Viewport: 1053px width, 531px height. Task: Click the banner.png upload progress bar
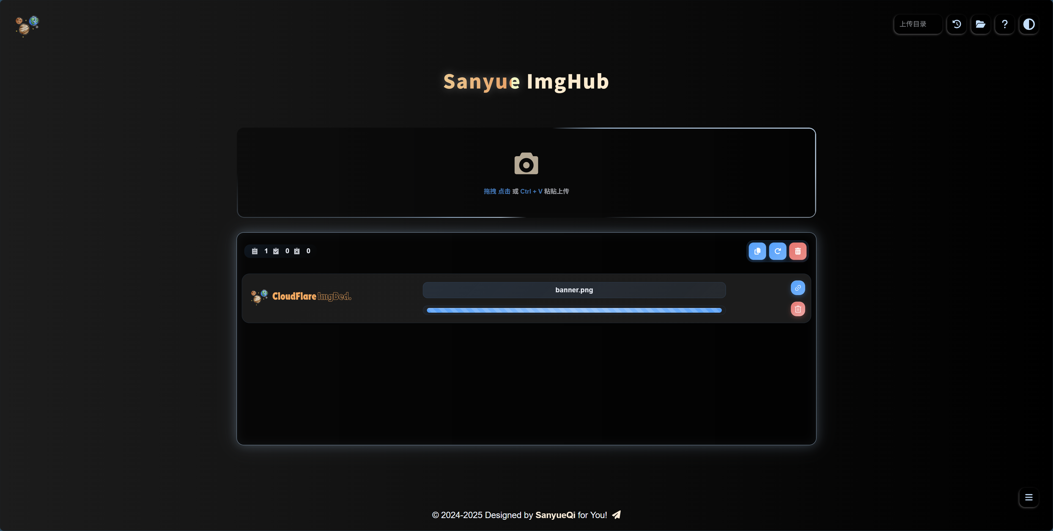(x=574, y=310)
